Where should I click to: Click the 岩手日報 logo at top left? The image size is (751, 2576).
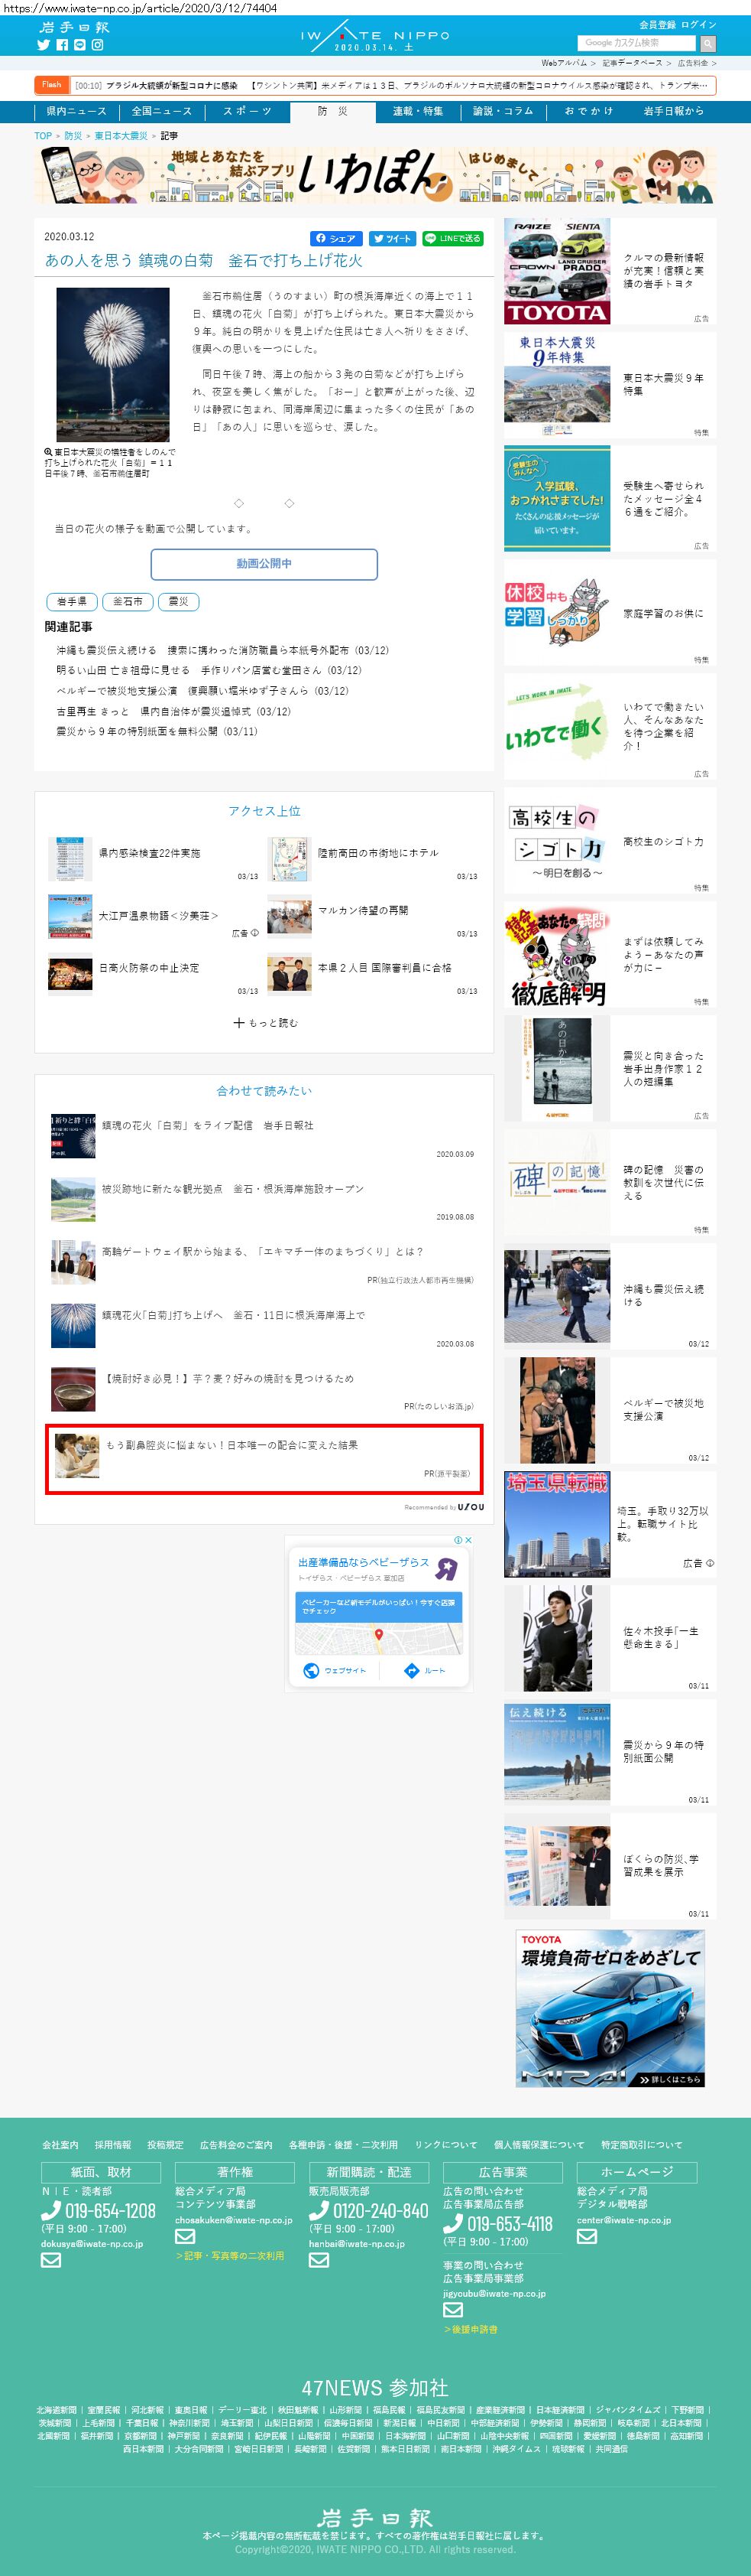[x=74, y=27]
